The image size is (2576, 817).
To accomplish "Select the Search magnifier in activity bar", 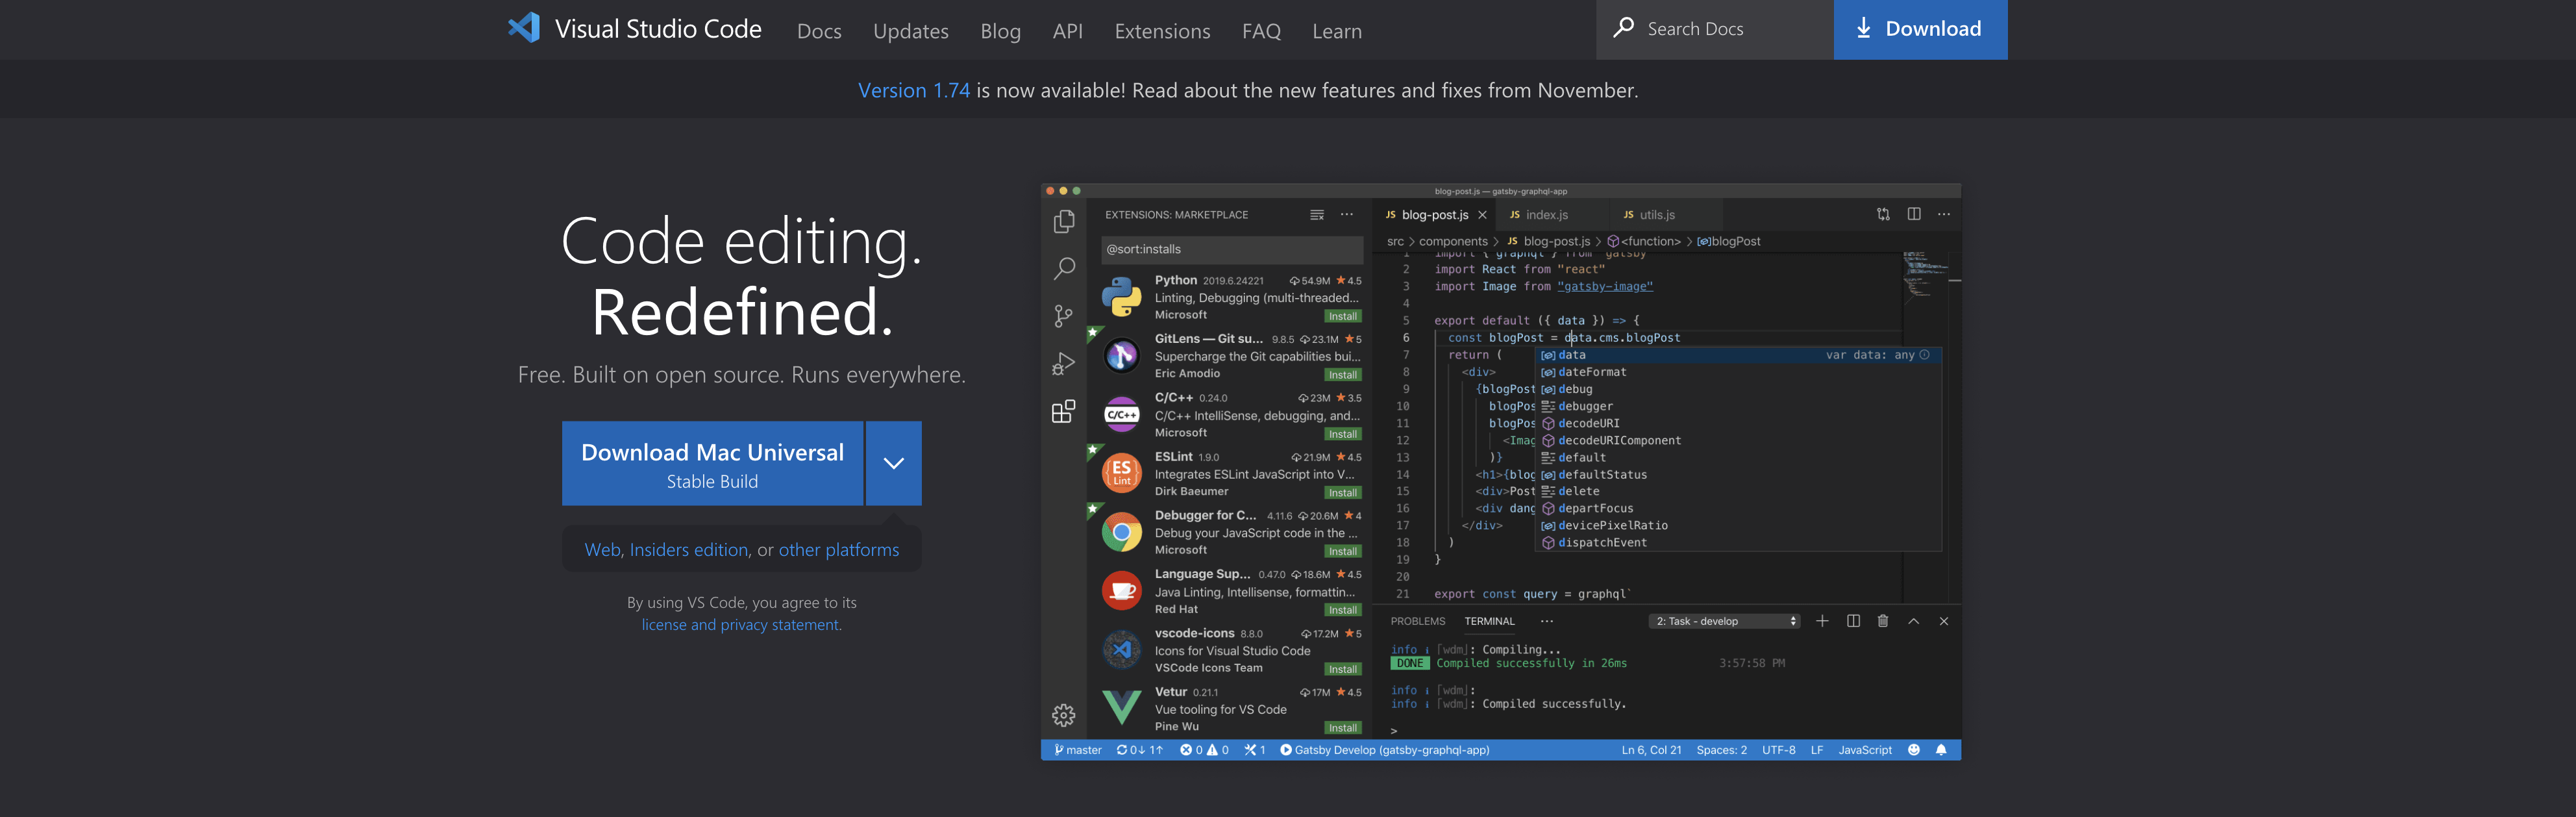I will click(1064, 269).
